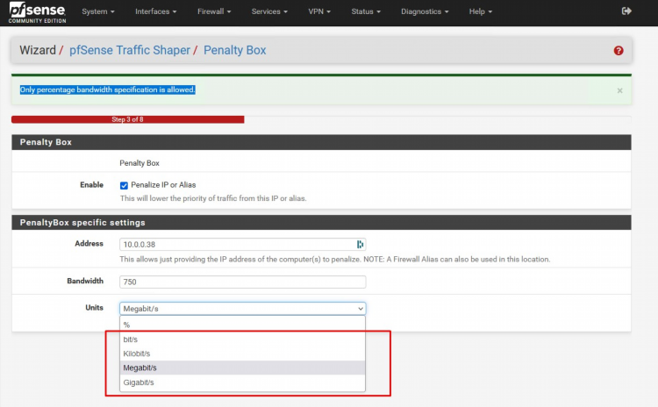Select the Kilobit/s unit option

tap(242, 353)
